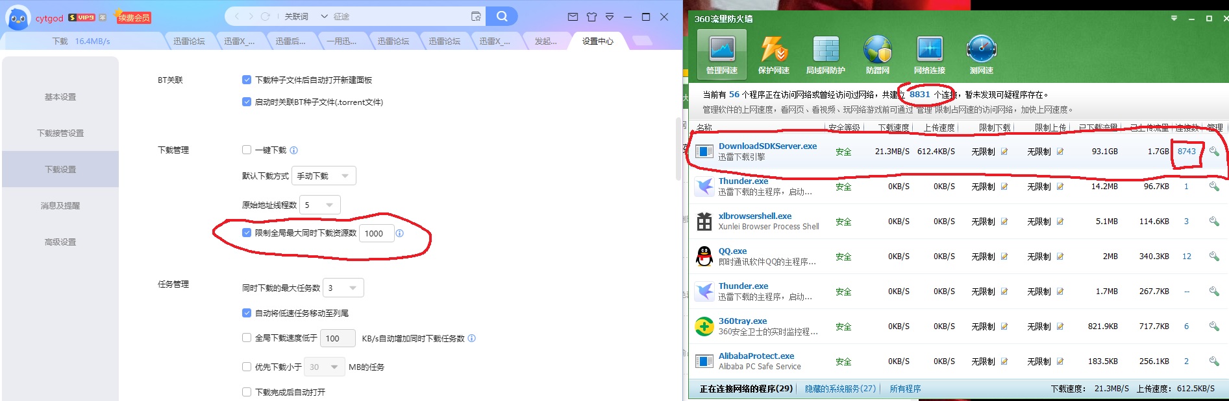Open 局域网防护 firewall icon
The width and height of the screenshot is (1229, 401).
825,54
